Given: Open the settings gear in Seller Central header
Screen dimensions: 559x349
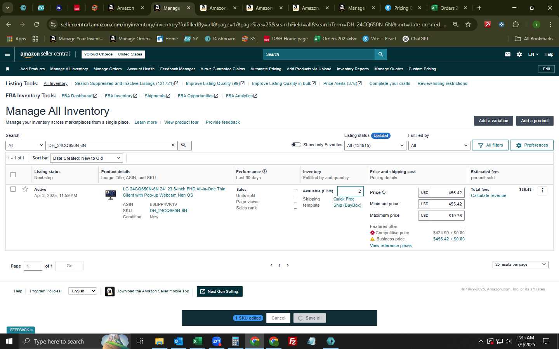Looking at the screenshot, I should (519, 54).
